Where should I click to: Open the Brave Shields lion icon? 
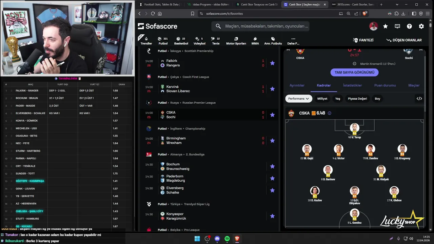tap(364, 14)
